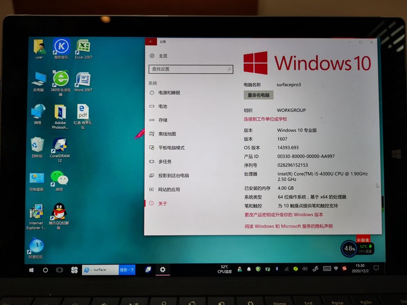
Task: Click the Find a setting search box
Action: coord(191,69)
